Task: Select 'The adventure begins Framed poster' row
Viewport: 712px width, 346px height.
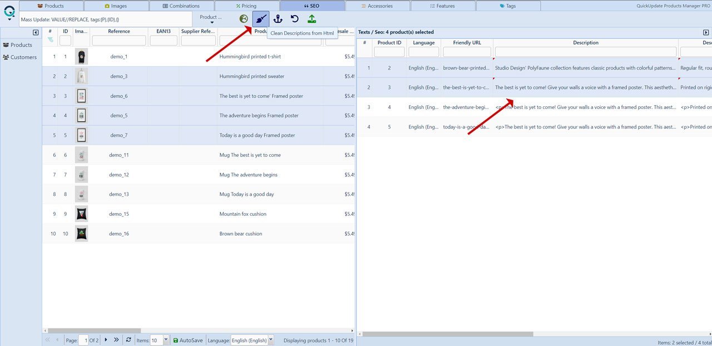Action: coord(199,116)
